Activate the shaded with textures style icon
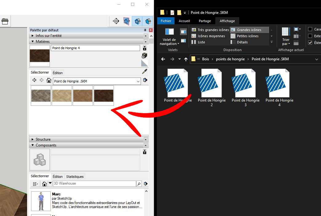Viewport: 321px width, 216px height. pyautogui.click(x=137, y=21)
